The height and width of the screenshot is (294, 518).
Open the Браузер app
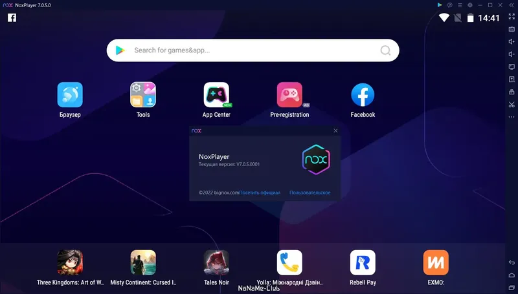click(x=70, y=95)
